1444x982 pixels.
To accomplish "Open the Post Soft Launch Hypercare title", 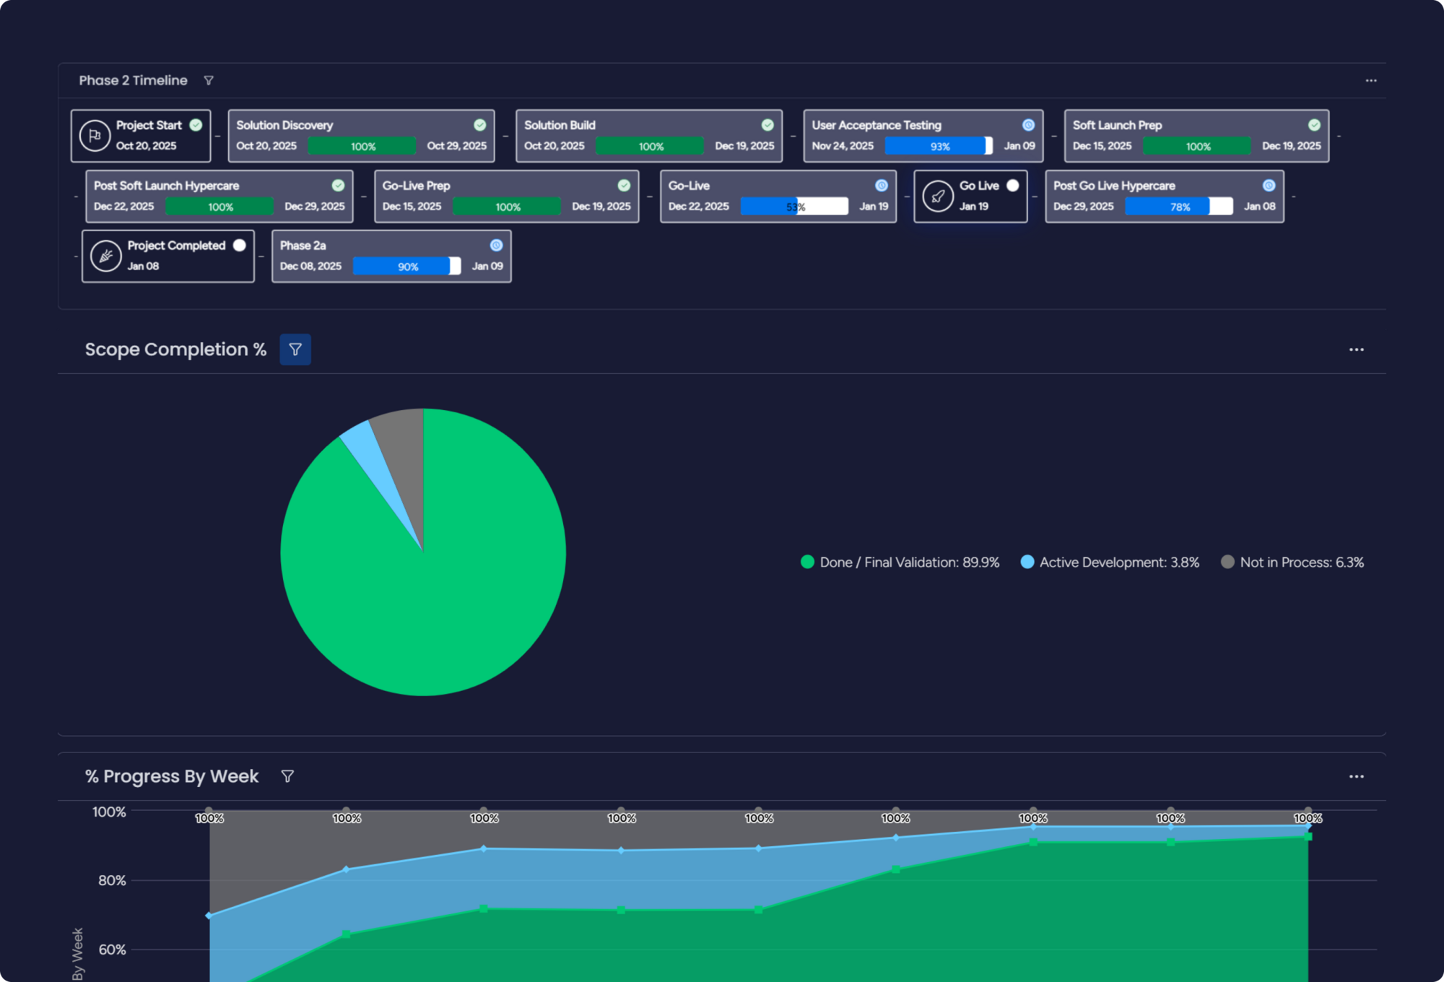I will 166,186.
